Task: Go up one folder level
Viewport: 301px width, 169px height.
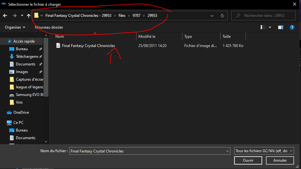Action: pos(28,16)
